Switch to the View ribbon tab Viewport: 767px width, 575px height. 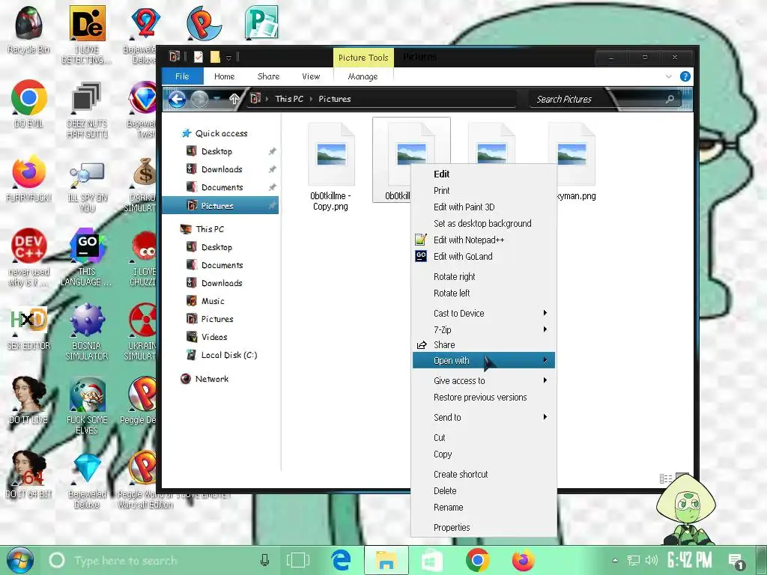[311, 76]
